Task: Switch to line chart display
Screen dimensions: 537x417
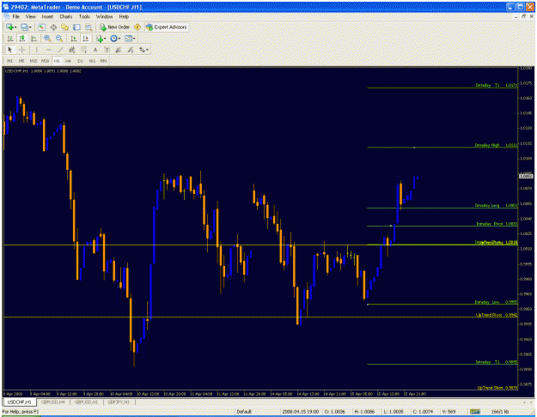Action: pos(34,39)
